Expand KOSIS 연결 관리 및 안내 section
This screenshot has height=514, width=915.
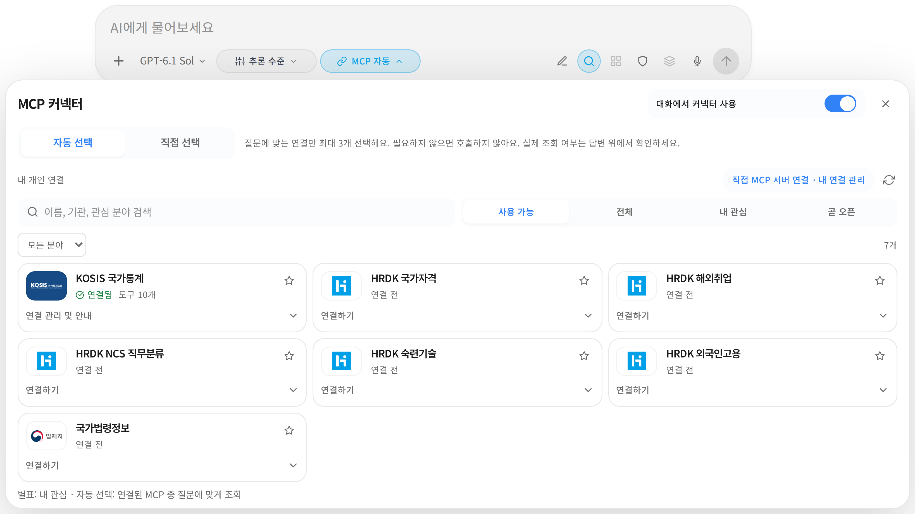(162, 316)
